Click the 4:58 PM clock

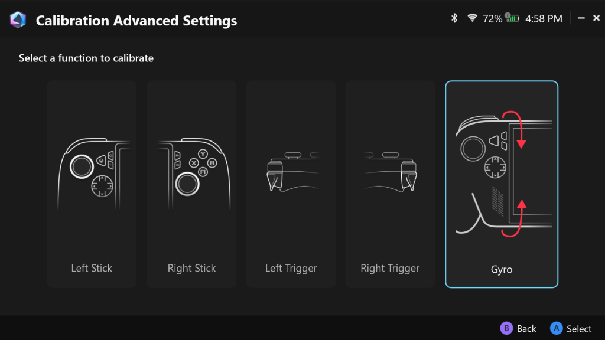point(544,19)
